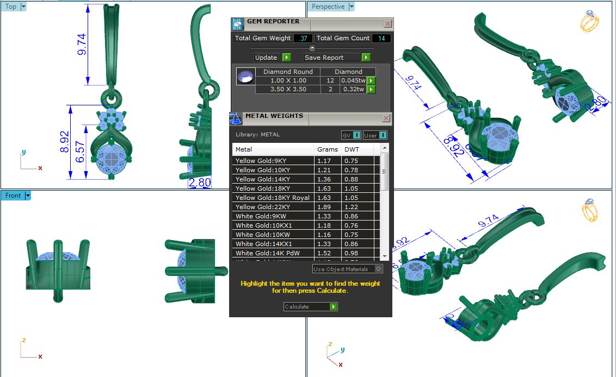Collapse Gem Reporter section with round arrow

tap(312, 48)
